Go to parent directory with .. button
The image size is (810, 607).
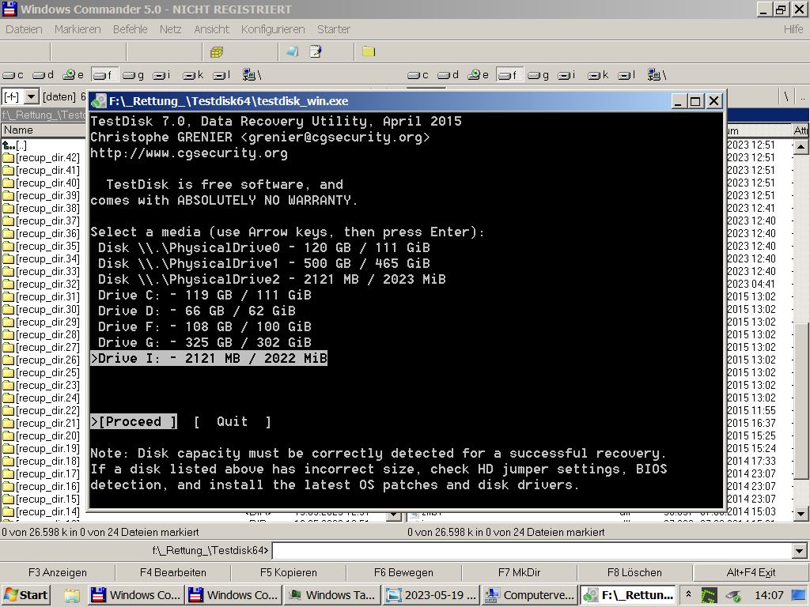click(x=802, y=96)
